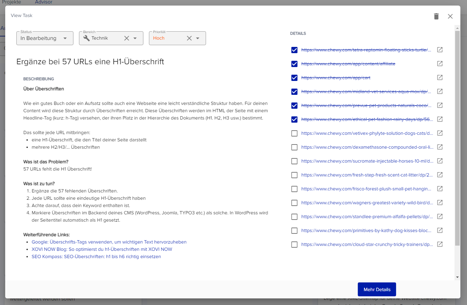Open external link for primitives-by-kathy URL

[440, 230]
